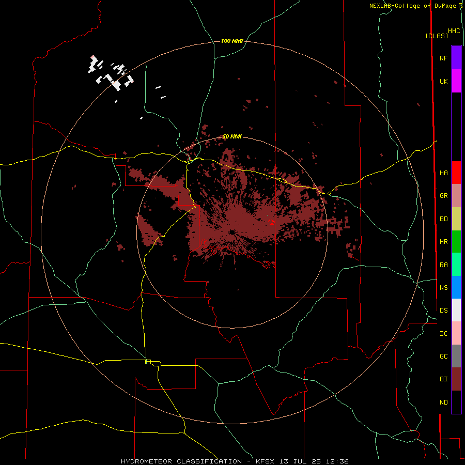Viewport: 465px width, 465px height.
Task: Click the HA legend label
Action: [444, 173]
